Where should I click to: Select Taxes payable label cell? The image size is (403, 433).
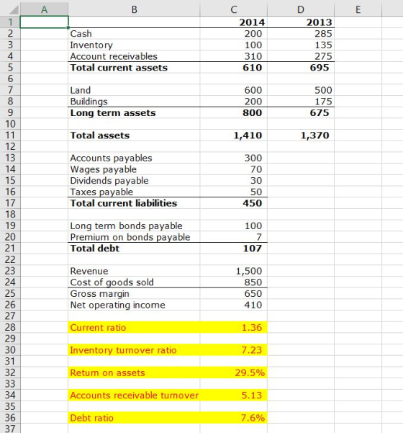coord(134,192)
